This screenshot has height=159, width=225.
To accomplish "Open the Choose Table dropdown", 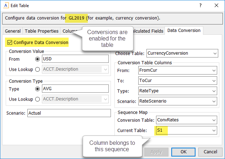I will tap(214, 53).
